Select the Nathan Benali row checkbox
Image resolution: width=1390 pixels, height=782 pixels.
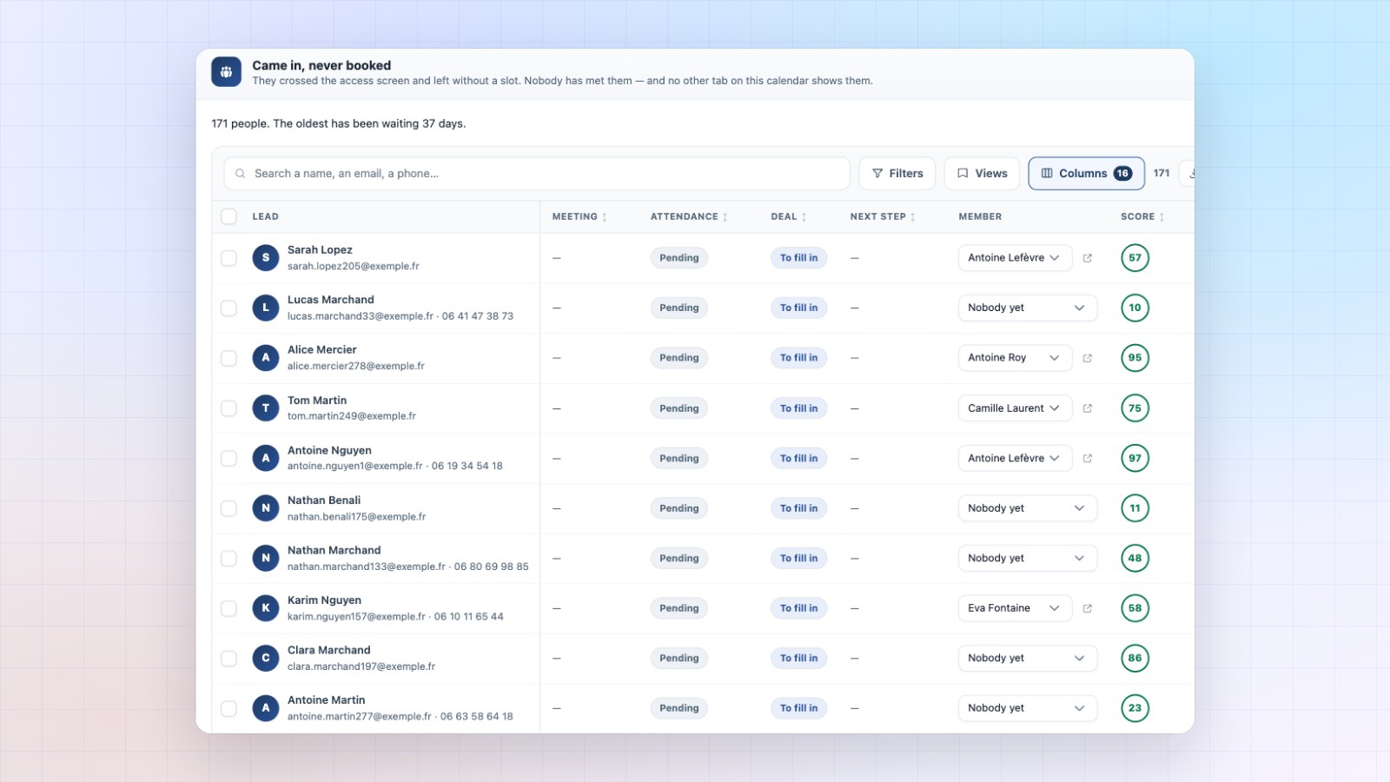(228, 508)
